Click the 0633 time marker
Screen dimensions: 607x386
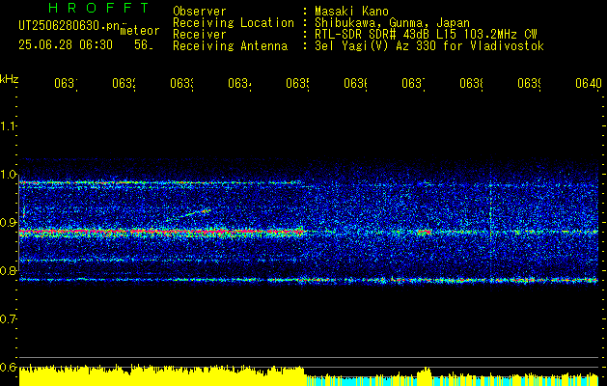click(x=182, y=84)
